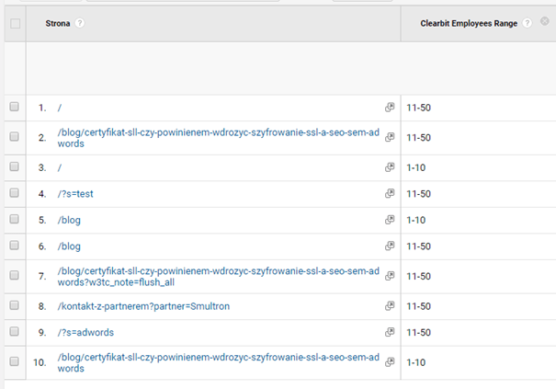
Task: Open the help icon next to Strona
Action: pos(81,23)
